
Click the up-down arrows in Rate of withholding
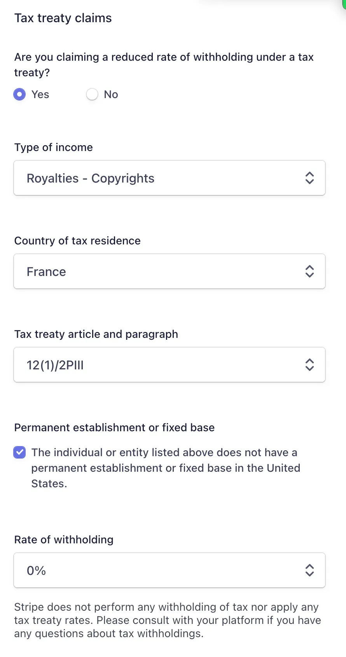pyautogui.click(x=309, y=570)
